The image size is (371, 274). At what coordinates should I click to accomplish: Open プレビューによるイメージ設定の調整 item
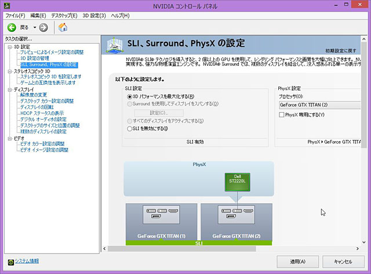click(52, 52)
